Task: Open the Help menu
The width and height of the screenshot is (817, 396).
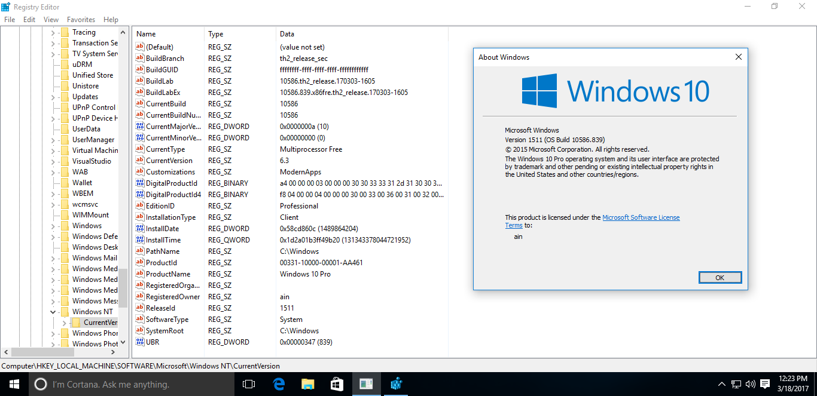Action: pyautogui.click(x=111, y=20)
